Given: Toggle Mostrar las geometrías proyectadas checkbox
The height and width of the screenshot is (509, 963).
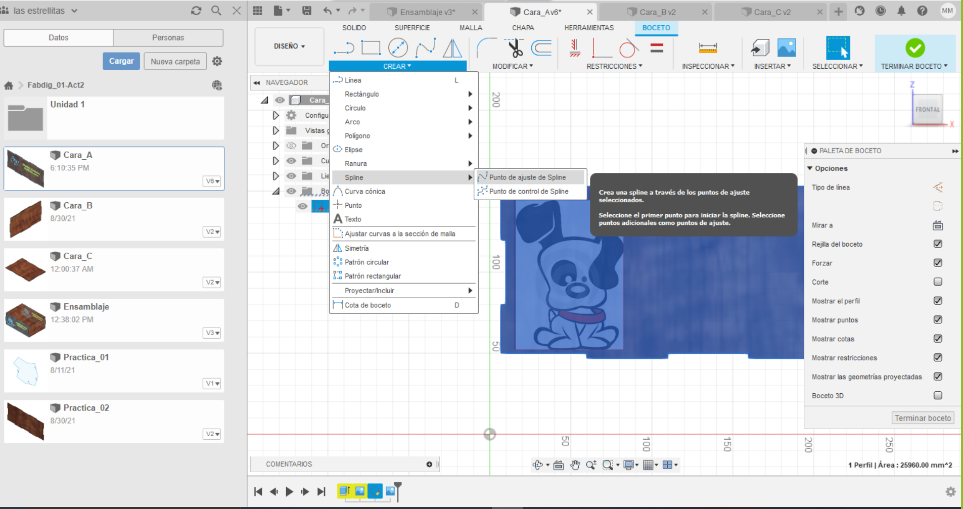Looking at the screenshot, I should (938, 377).
